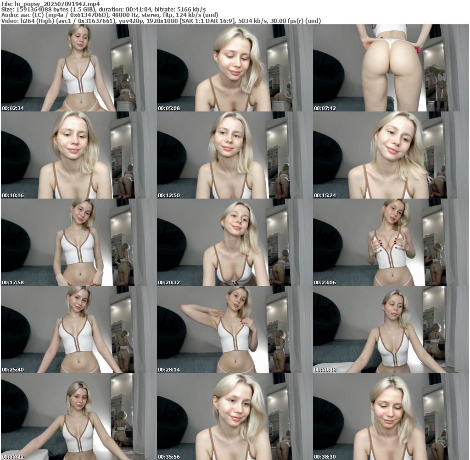Pick the preview frame marked 00:23:06
The height and width of the screenshot is (460, 470).
pyautogui.click(x=391, y=242)
